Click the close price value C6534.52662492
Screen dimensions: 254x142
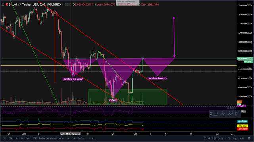click(x=149, y=4)
